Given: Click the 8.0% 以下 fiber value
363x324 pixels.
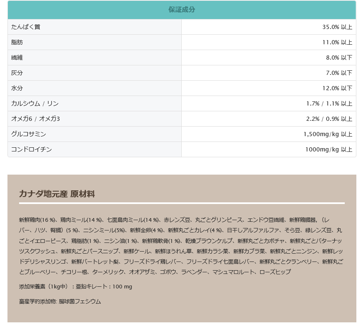Looking at the screenshot, I should [x=339, y=58].
